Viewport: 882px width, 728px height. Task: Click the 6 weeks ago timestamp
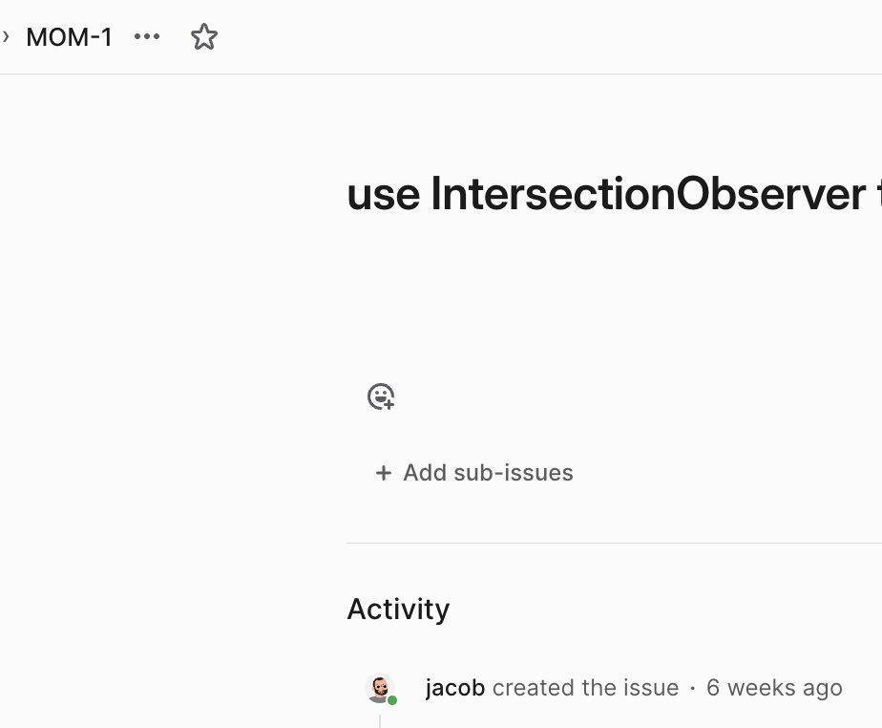coord(774,688)
